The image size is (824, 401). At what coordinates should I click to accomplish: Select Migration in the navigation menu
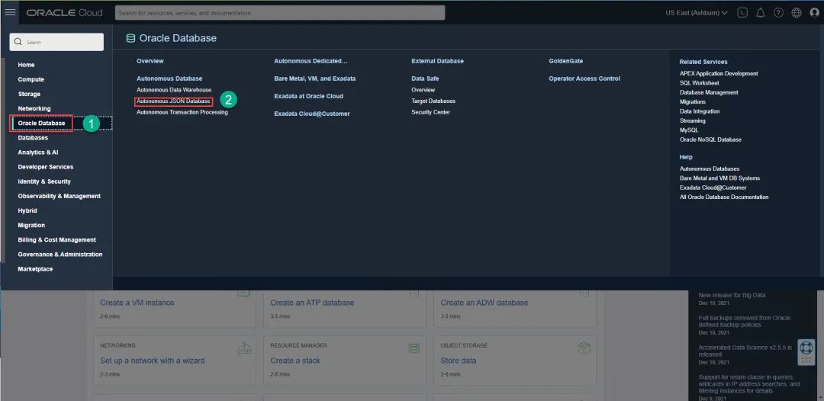[31, 225]
